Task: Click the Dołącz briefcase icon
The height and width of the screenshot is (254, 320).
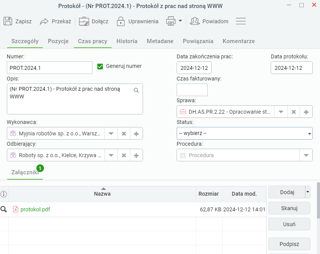Action: (84, 21)
